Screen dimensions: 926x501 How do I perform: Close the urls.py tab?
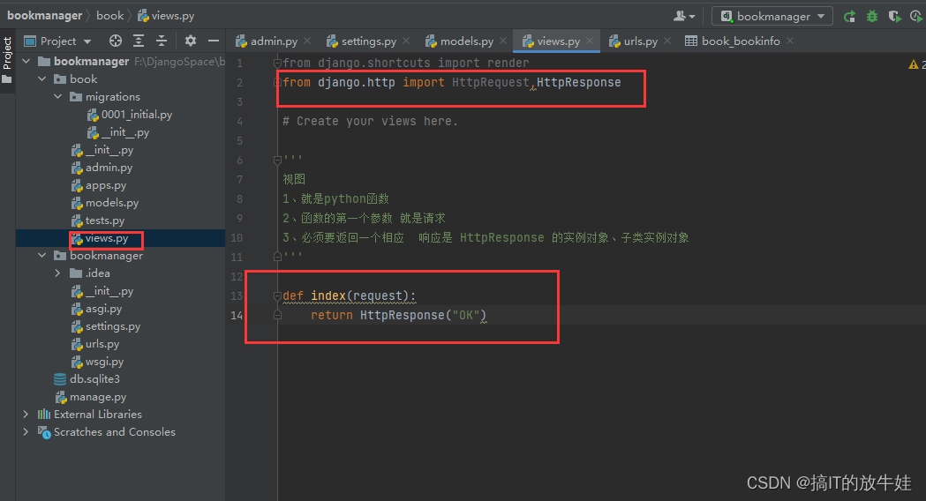click(667, 41)
